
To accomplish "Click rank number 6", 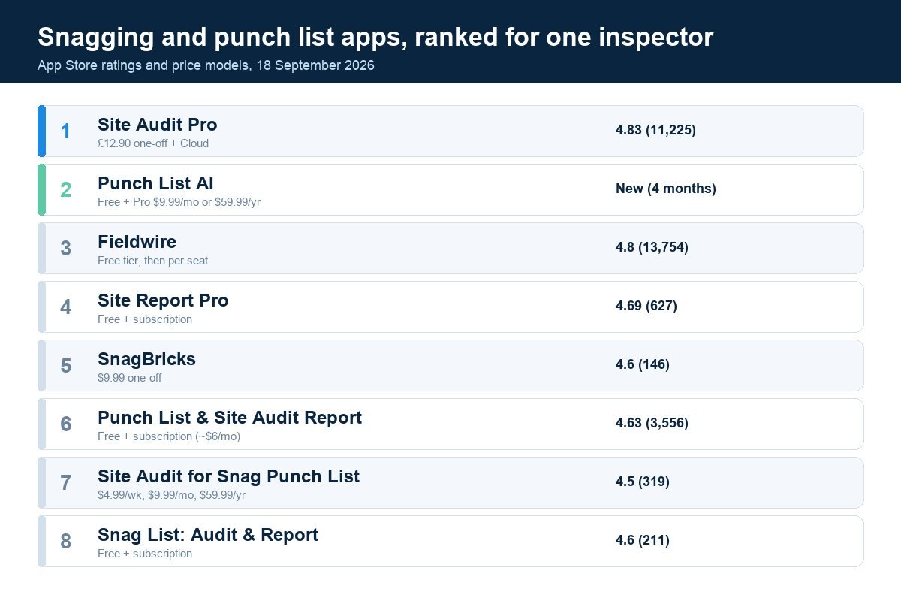I will pos(65,424).
